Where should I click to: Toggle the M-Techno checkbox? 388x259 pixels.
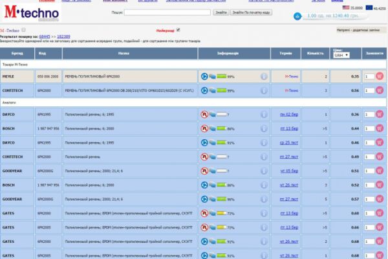tap(23, 30)
